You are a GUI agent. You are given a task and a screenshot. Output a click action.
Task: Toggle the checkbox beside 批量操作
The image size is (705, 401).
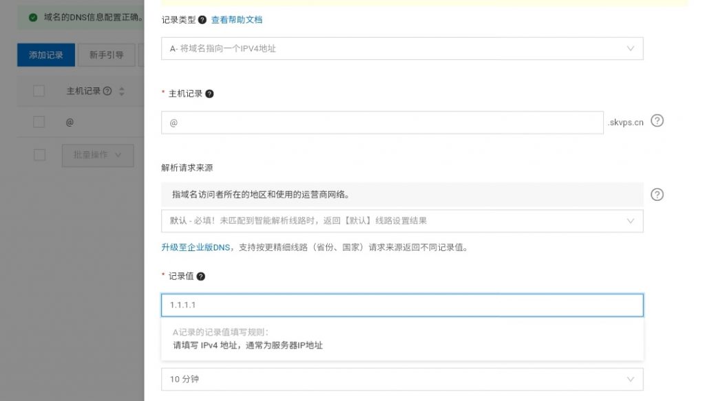(39, 155)
